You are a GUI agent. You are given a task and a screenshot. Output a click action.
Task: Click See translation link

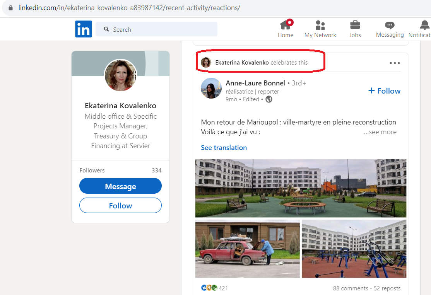pos(224,148)
